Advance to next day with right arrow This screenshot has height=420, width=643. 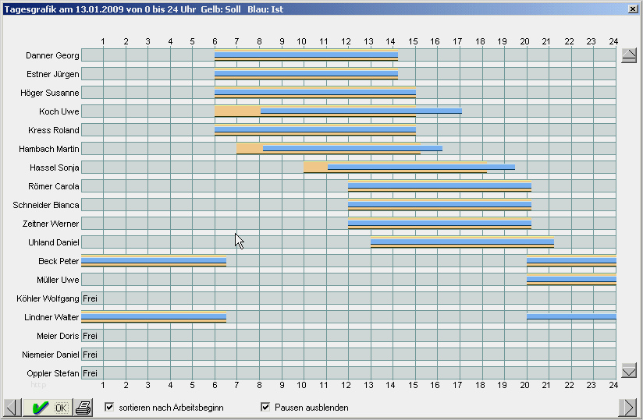627,408
